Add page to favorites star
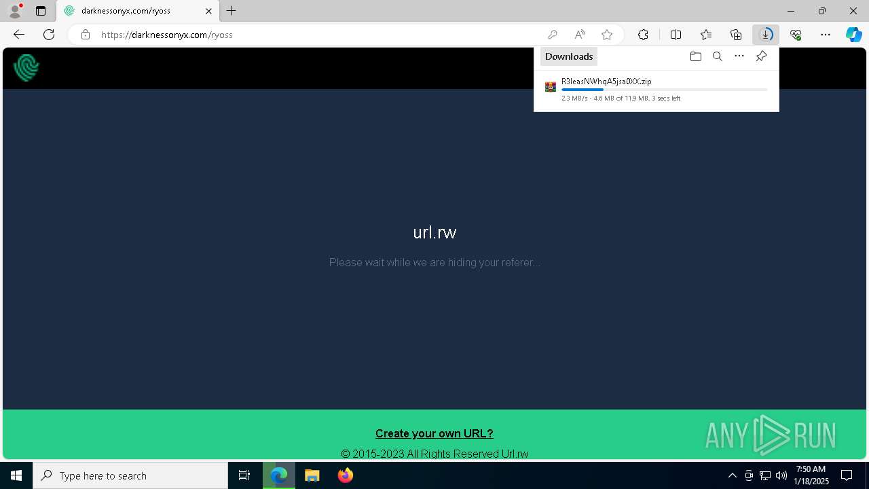Screen dimensions: 869x489 tap(607, 35)
